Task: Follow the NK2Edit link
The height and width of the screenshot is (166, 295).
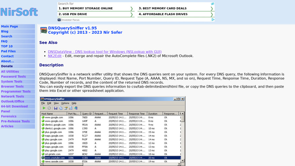Action: pyautogui.click(x=55, y=56)
